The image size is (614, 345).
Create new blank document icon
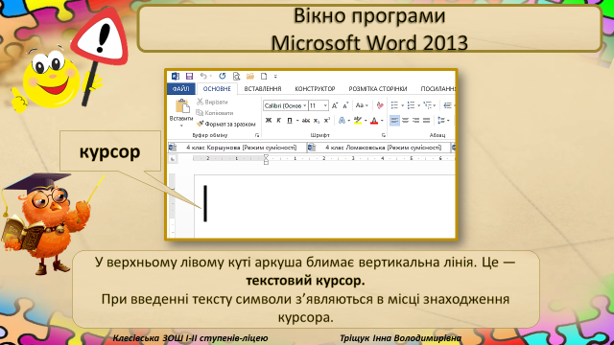[264, 77]
